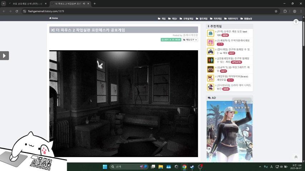Open the 아푸꾸러기 category menu
305x171 pixels.
[231, 19]
